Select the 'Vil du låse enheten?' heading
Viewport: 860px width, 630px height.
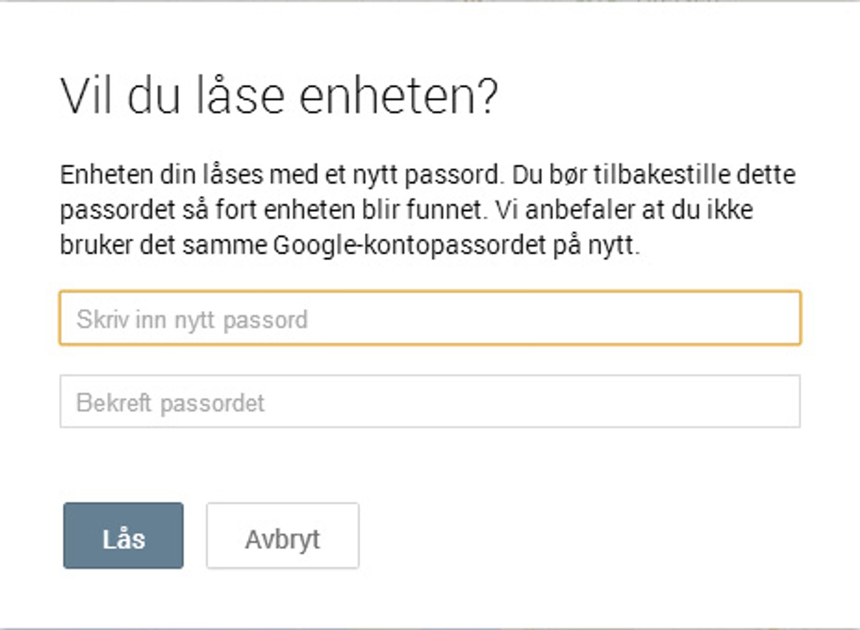(279, 96)
